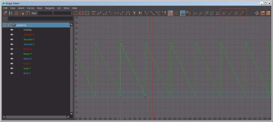
Task: Center view on current time icon
Action: point(87,13)
